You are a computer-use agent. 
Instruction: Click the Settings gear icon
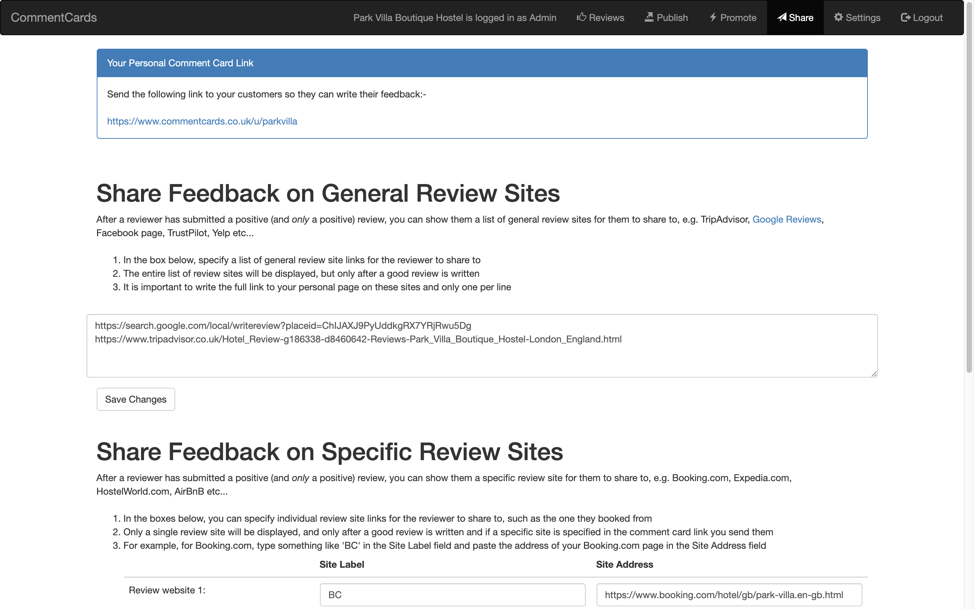click(838, 17)
